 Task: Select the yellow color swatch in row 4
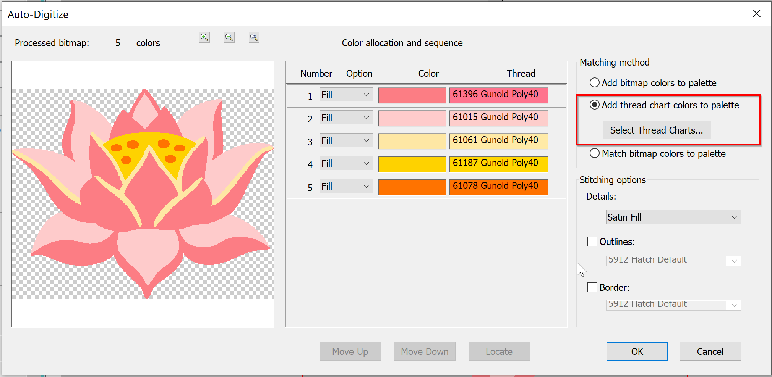[412, 164]
